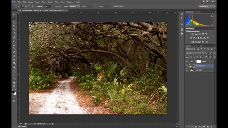Open the layer filter Kind dropdown
This screenshot has height=128, width=228.
191,49
